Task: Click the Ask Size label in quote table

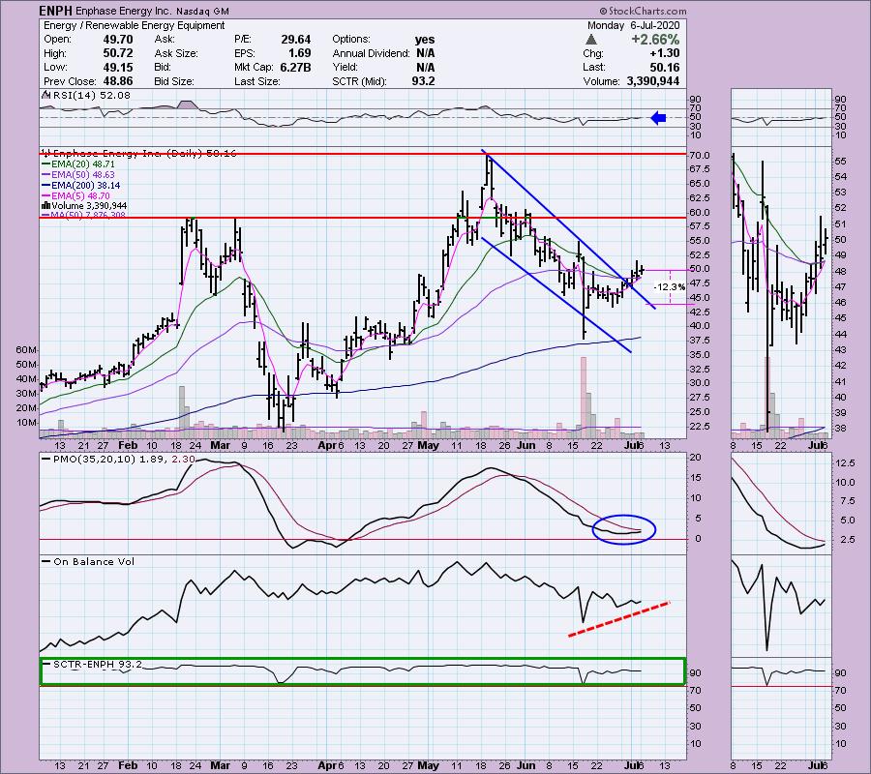Action: [x=176, y=53]
